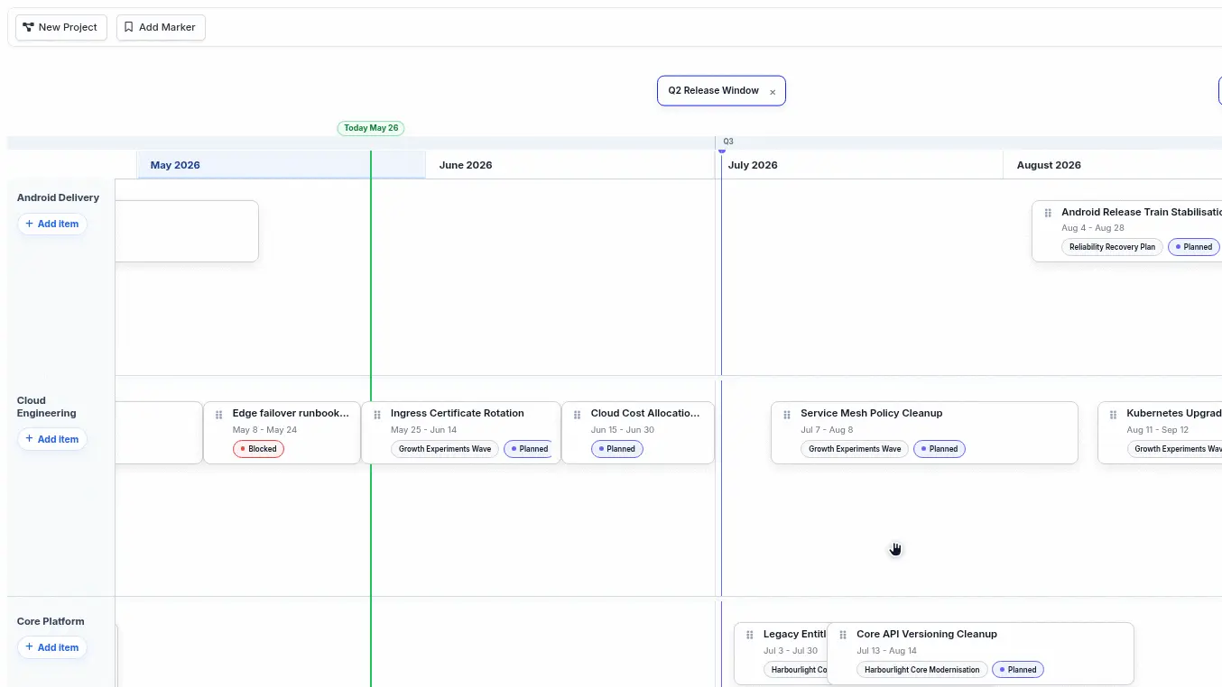
Task: Click the New Project button
Action: click(61, 27)
